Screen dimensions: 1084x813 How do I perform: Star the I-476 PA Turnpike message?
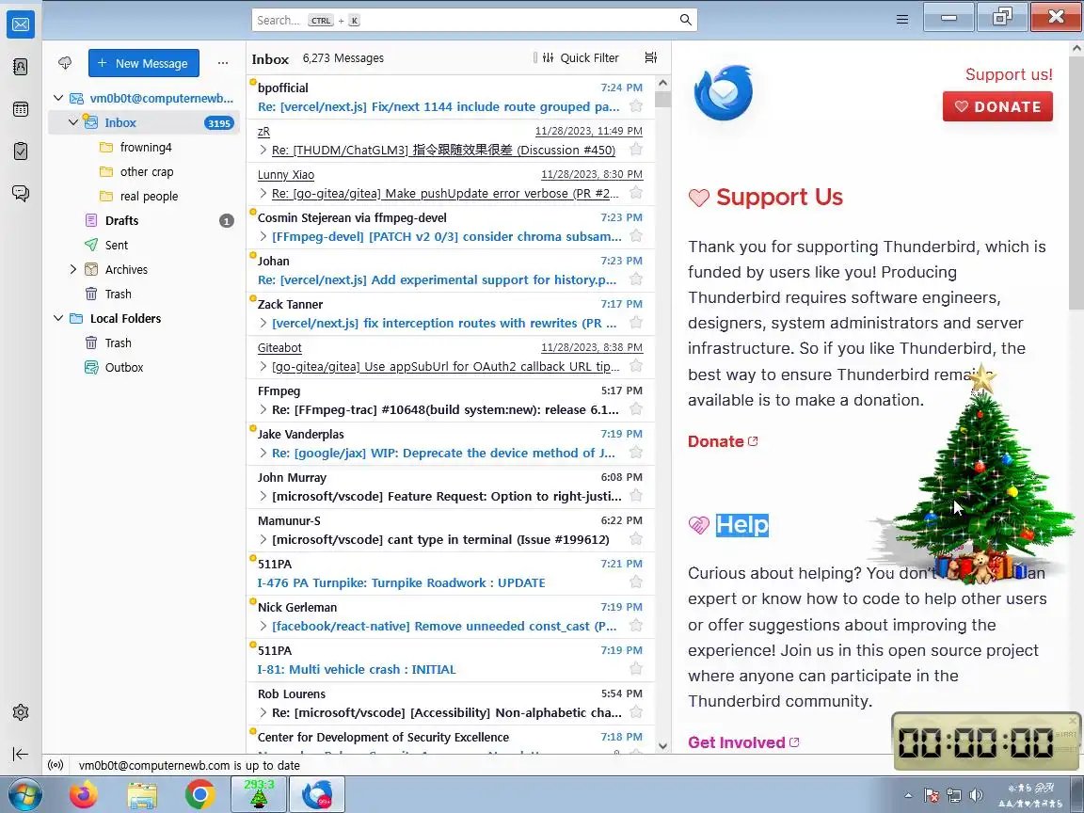coord(636,582)
